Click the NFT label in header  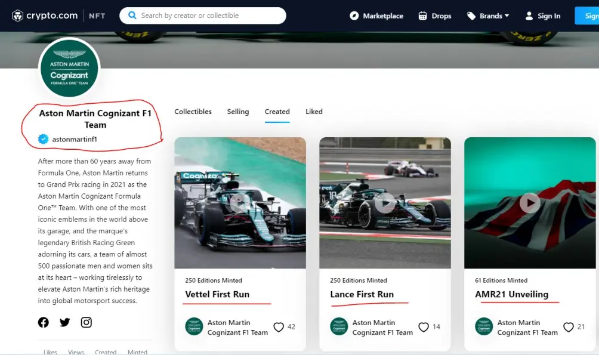point(97,16)
